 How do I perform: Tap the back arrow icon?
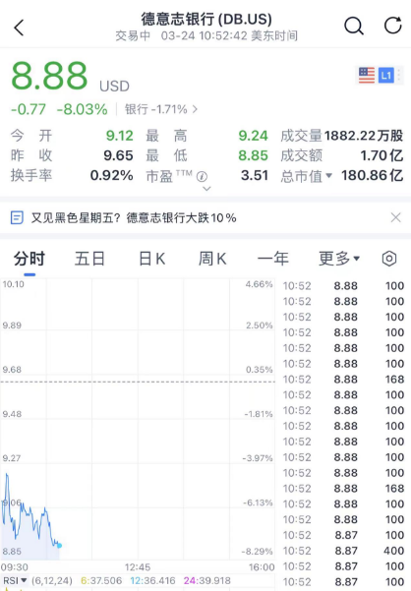coord(19,28)
